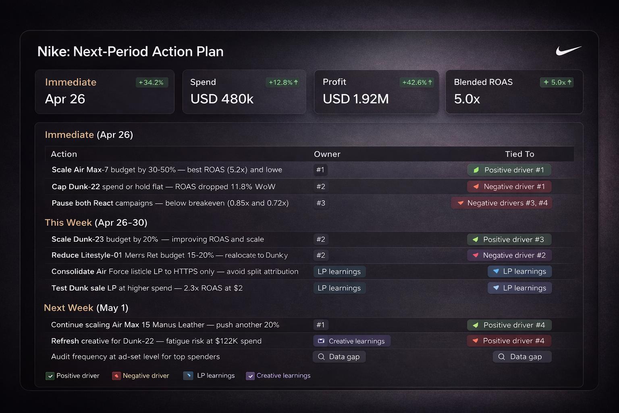Click the Nike swoosh logo
619x413 pixels.
[x=568, y=51]
